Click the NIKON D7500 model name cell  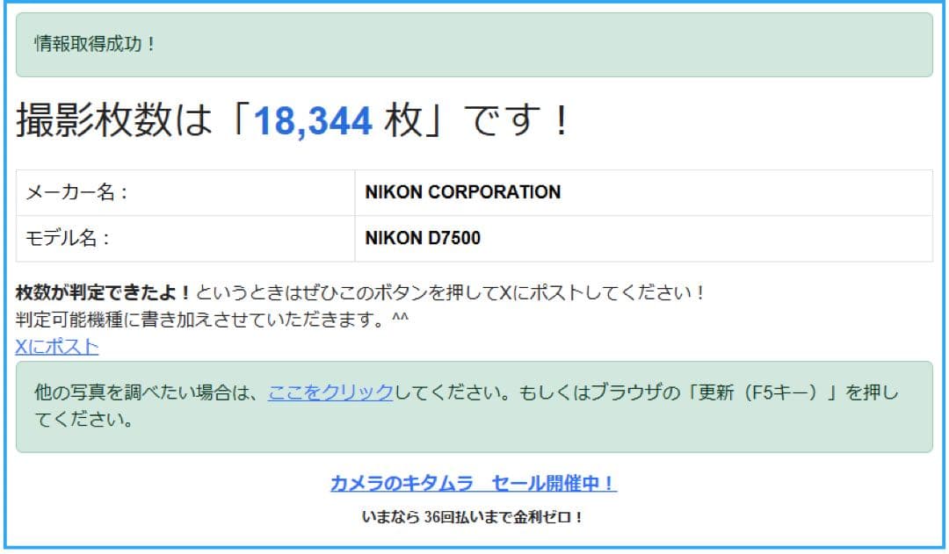pos(422,237)
